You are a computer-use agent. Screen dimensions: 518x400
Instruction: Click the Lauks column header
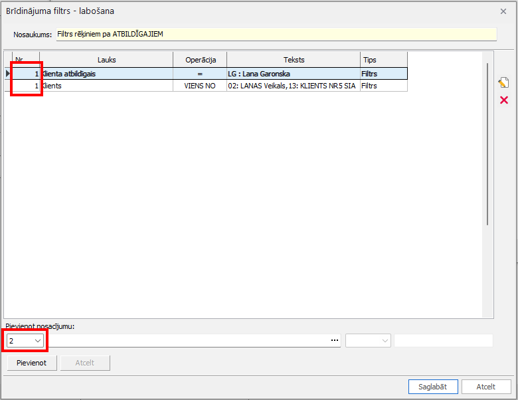click(106, 60)
